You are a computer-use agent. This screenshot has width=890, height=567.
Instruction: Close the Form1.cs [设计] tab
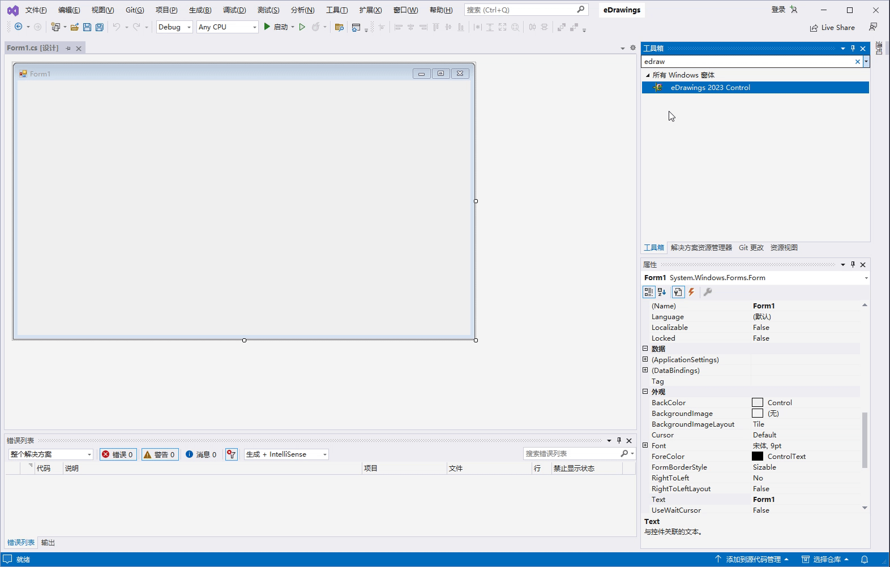tap(79, 49)
